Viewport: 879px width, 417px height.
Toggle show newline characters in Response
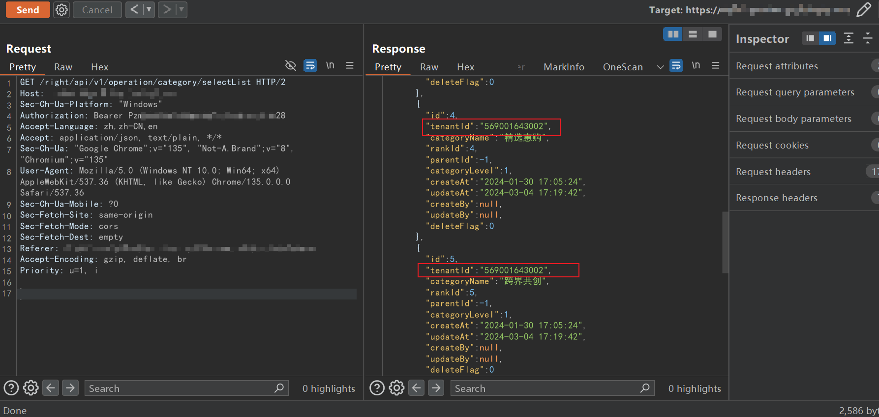(x=696, y=65)
